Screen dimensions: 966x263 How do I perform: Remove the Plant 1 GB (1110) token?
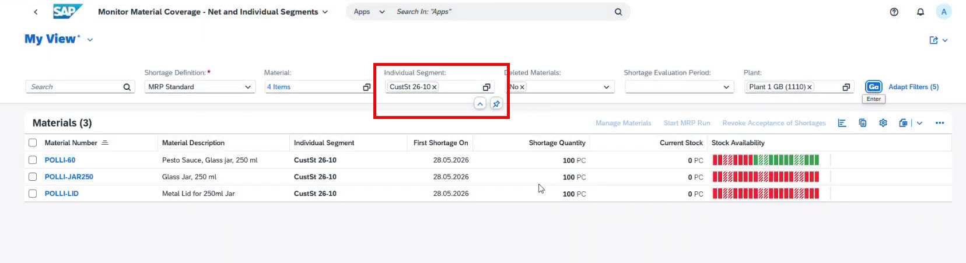click(x=810, y=87)
